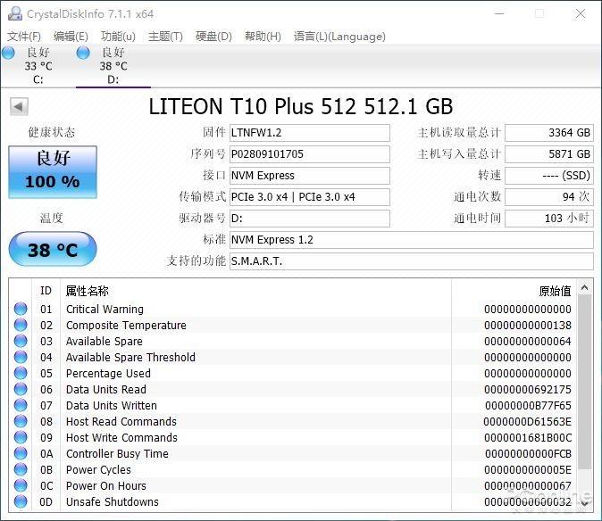Click the blue status orb for D: drive

coord(83,53)
